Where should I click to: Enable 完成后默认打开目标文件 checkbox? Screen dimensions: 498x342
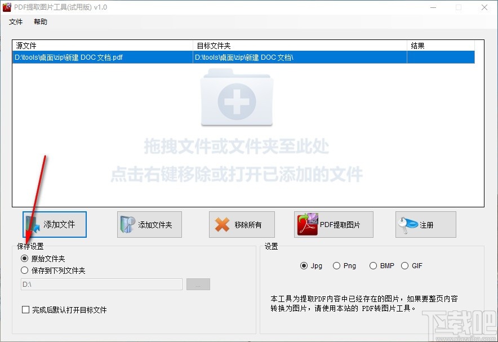(x=25, y=310)
